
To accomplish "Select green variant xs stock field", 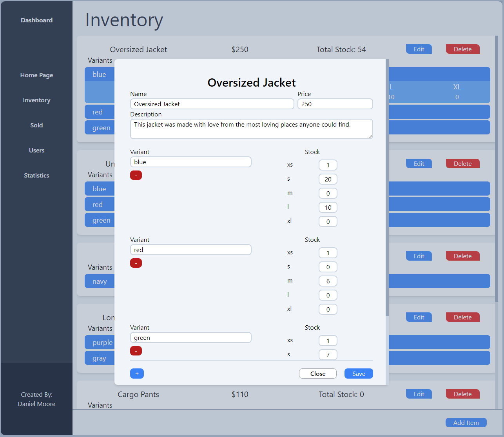I will pos(328,341).
